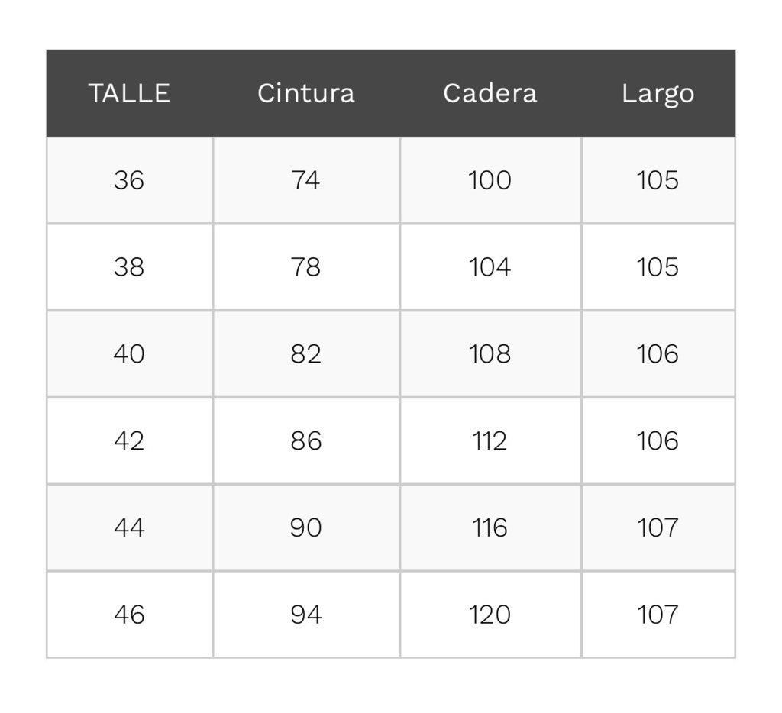
Task: Select the Cintura value 82
Action: 305,353
